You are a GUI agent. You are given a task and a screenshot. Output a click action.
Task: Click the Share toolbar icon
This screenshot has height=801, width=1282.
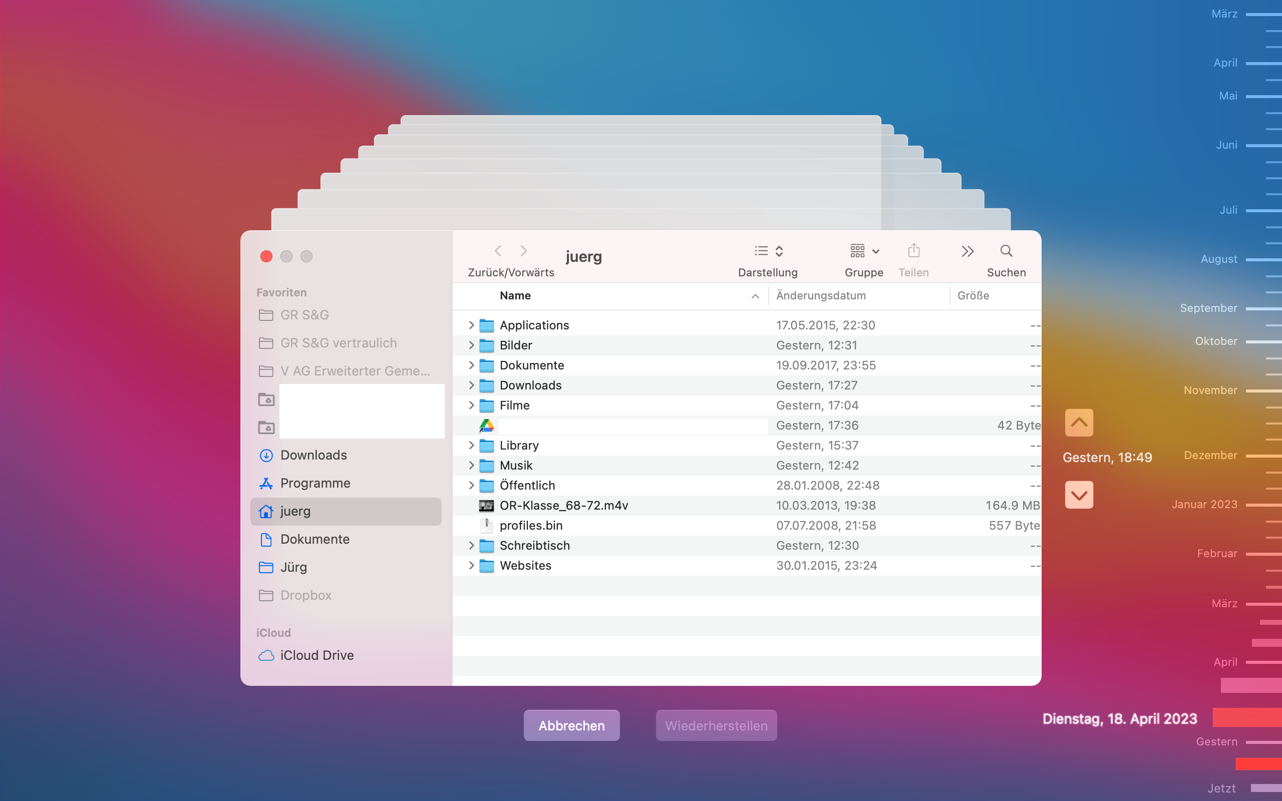[x=913, y=251]
